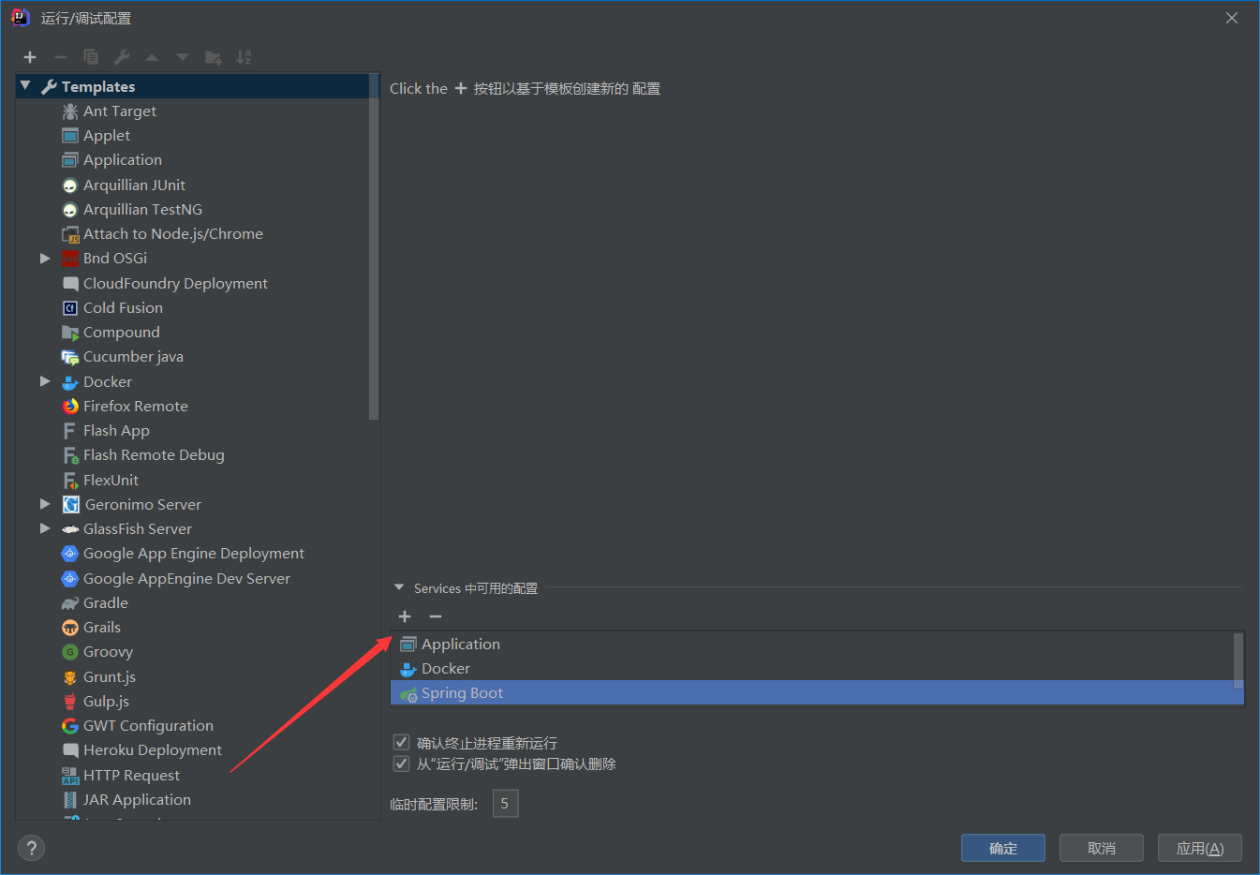The image size is (1260, 875).
Task: Click the Groovy green icon
Action: pyautogui.click(x=70, y=652)
